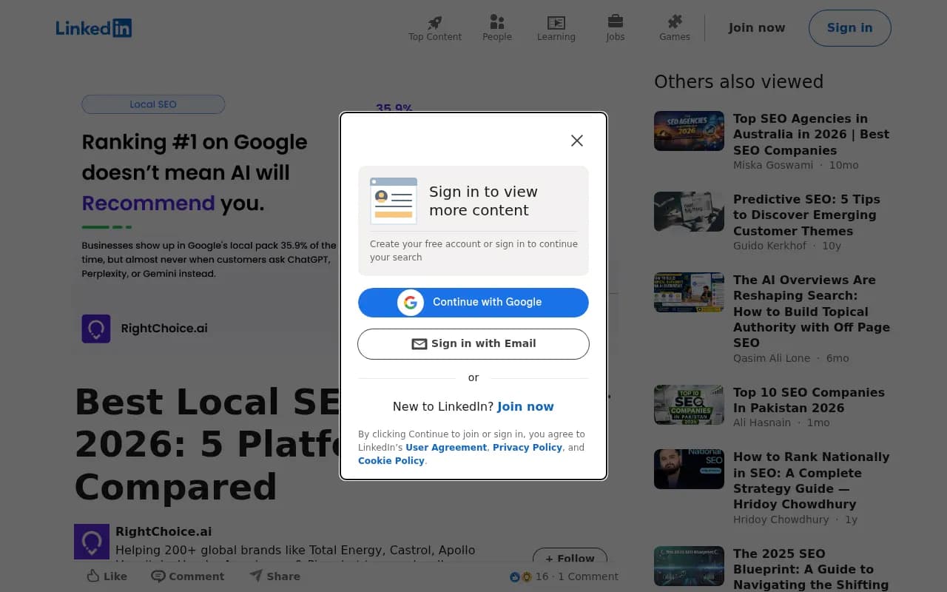
Task: Click the RightChoice.ai logo in banner
Action: coord(96,329)
